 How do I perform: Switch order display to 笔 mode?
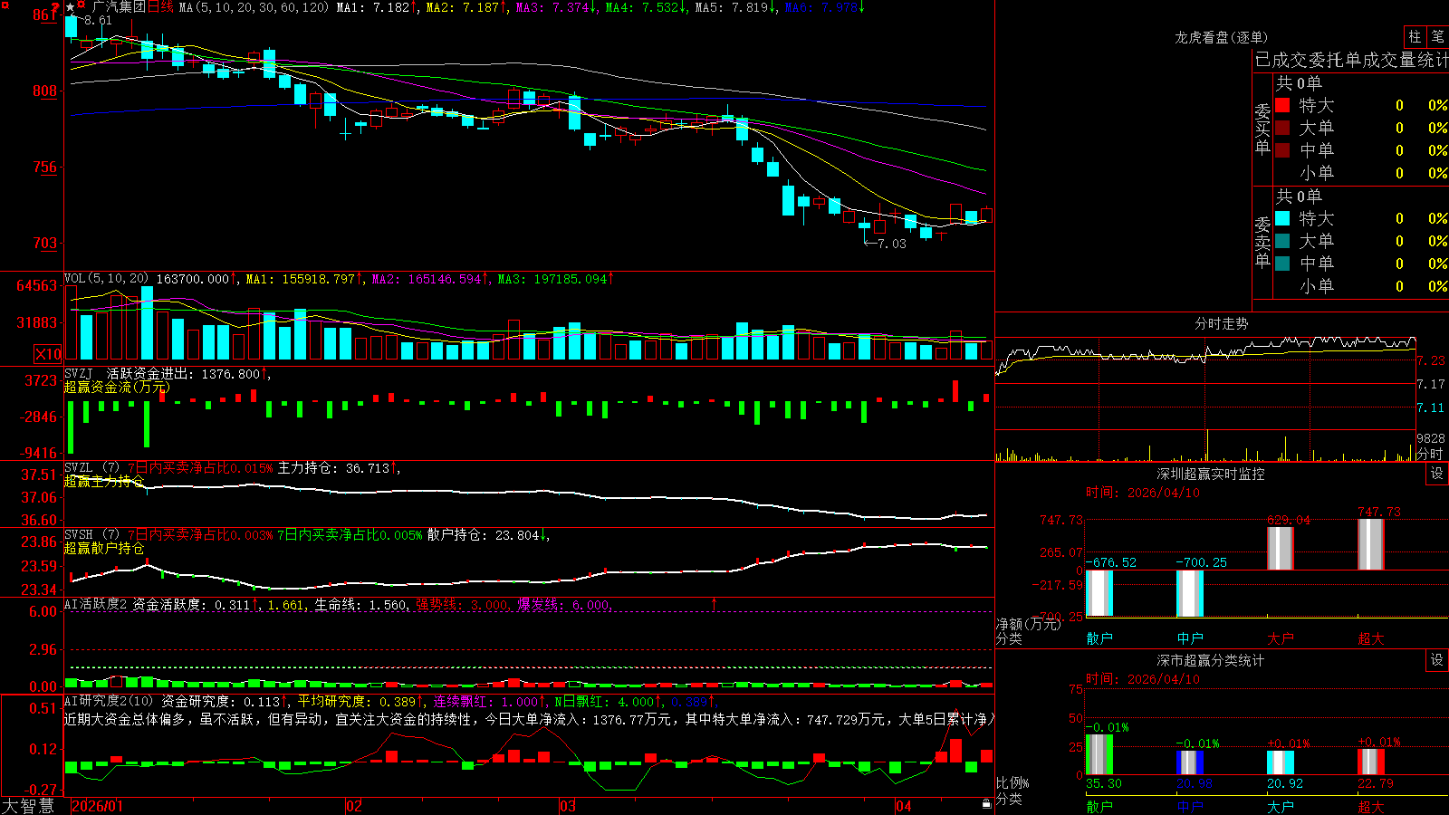click(1437, 37)
